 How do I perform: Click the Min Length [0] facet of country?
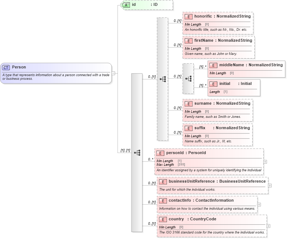[x=171, y=227]
